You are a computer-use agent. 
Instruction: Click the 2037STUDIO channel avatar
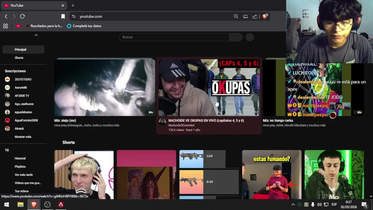point(8,79)
